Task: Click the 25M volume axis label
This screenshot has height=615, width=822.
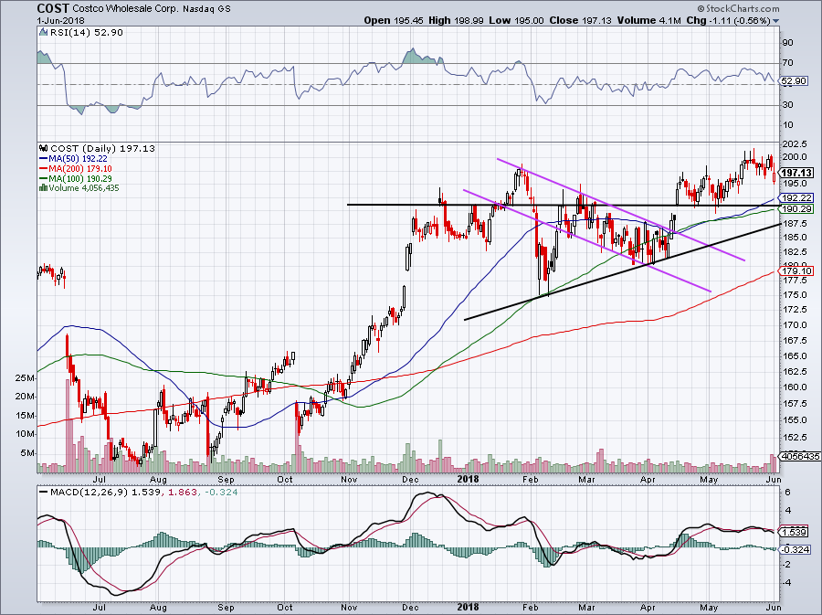Action: (26, 378)
